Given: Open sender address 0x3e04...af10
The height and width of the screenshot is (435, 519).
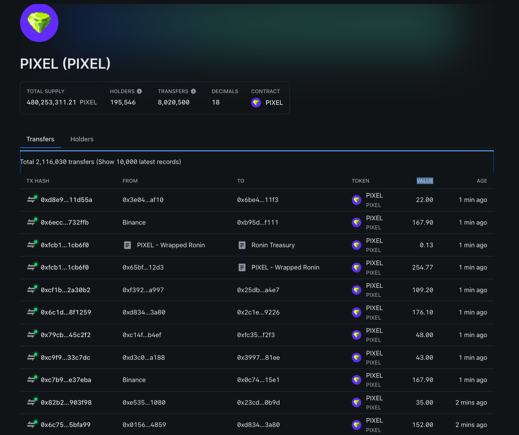Looking at the screenshot, I should coord(143,200).
